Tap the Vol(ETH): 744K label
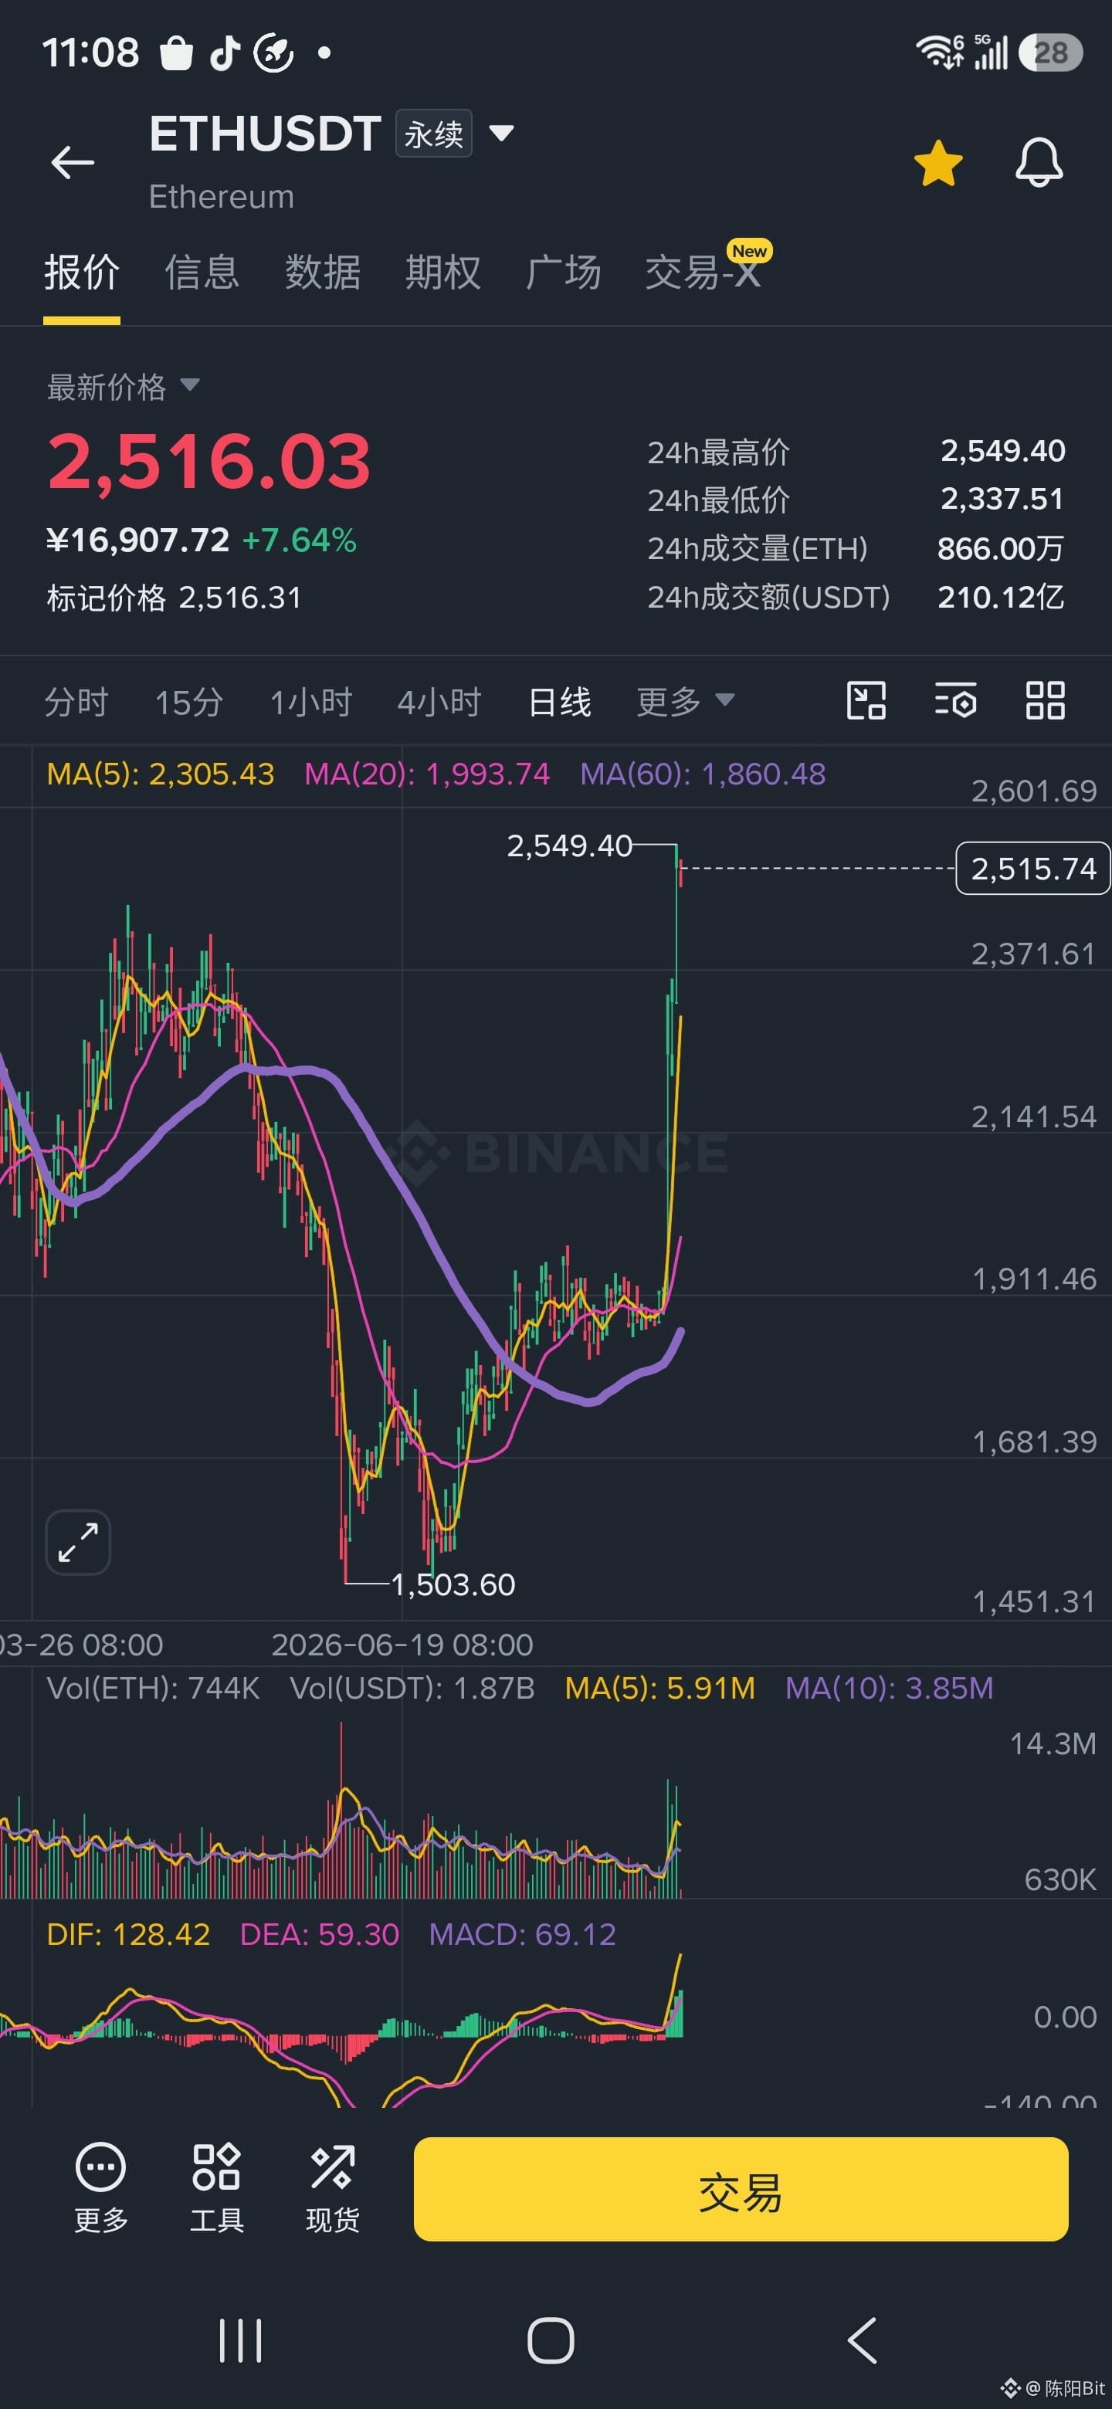 click(x=154, y=1688)
